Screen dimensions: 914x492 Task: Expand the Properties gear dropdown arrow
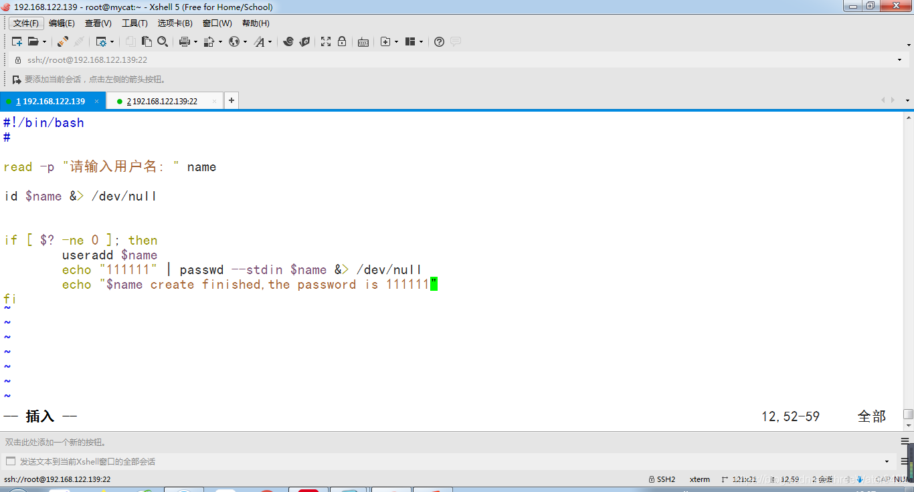pyautogui.click(x=112, y=41)
